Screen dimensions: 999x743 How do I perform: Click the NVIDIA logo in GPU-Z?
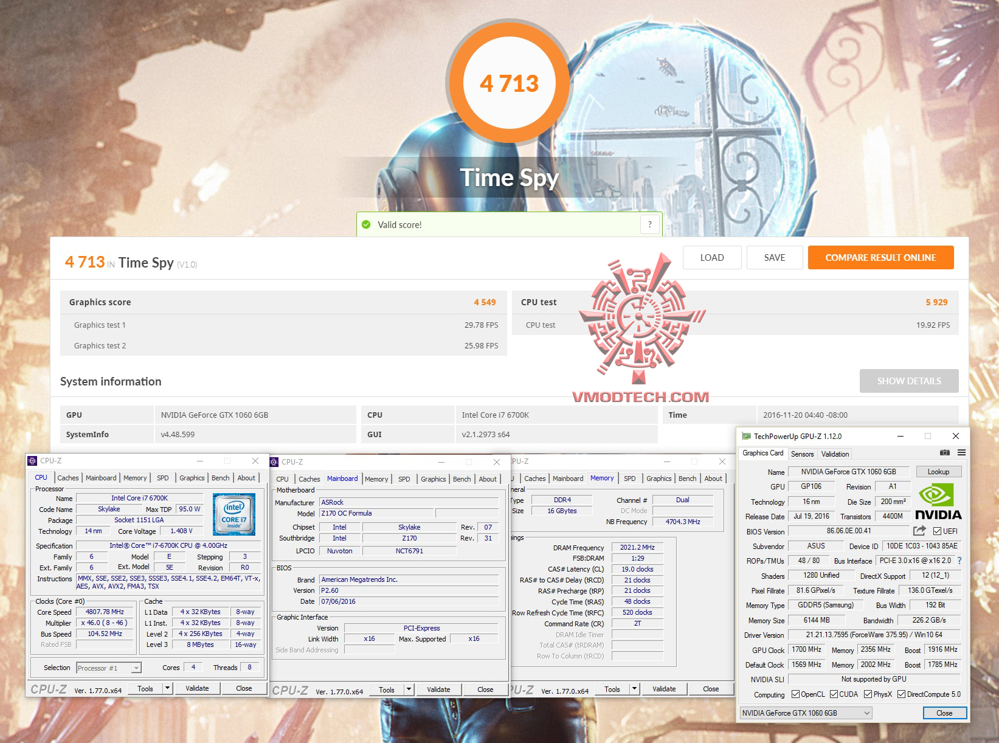coord(938,502)
